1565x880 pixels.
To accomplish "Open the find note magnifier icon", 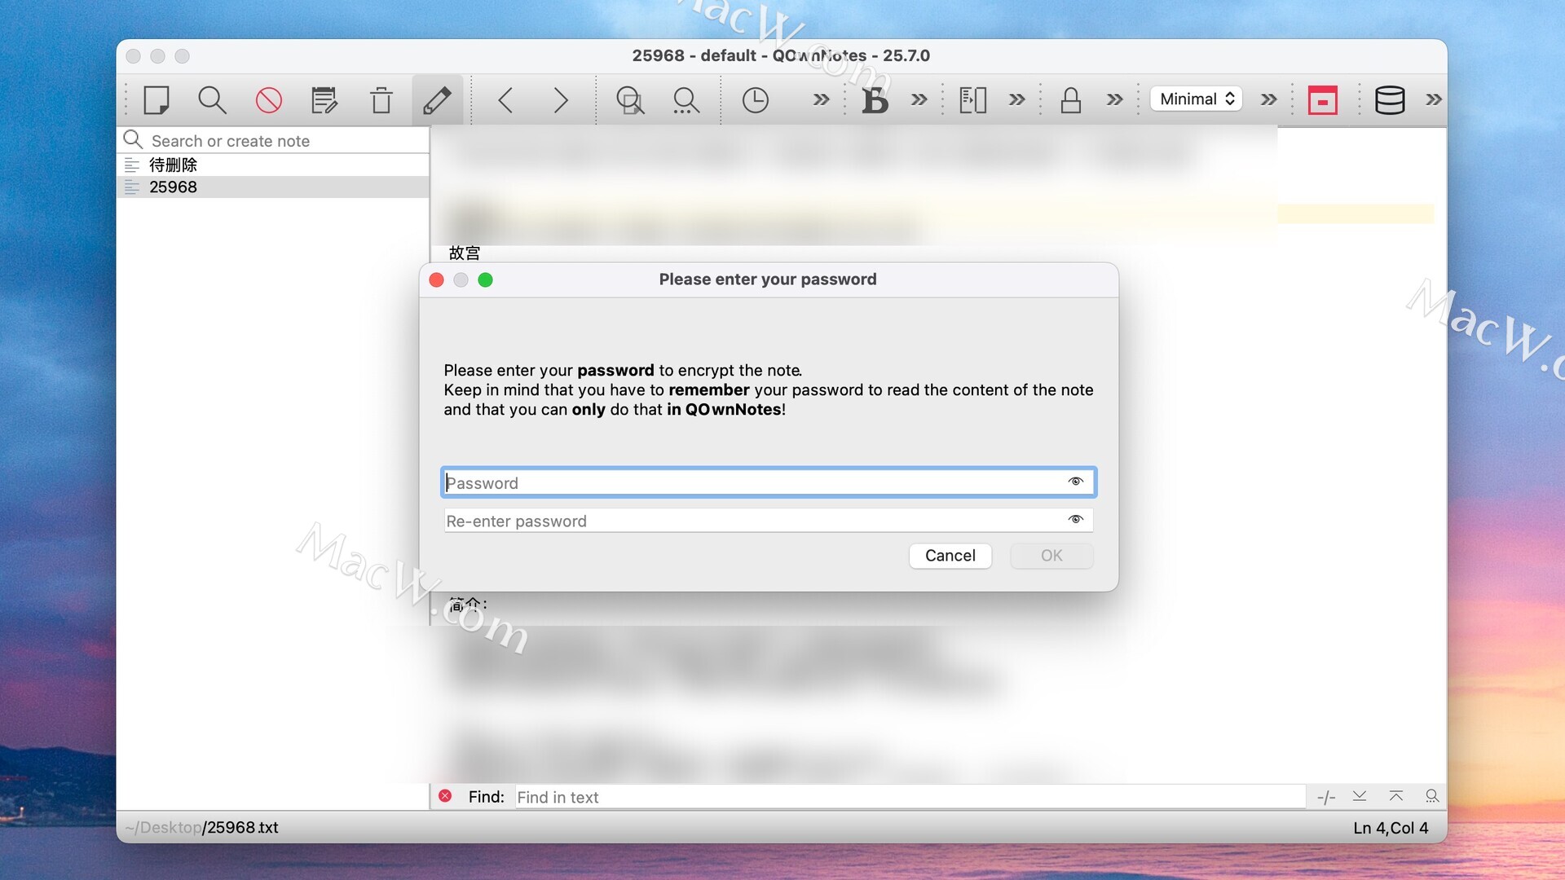I will pyautogui.click(x=212, y=100).
